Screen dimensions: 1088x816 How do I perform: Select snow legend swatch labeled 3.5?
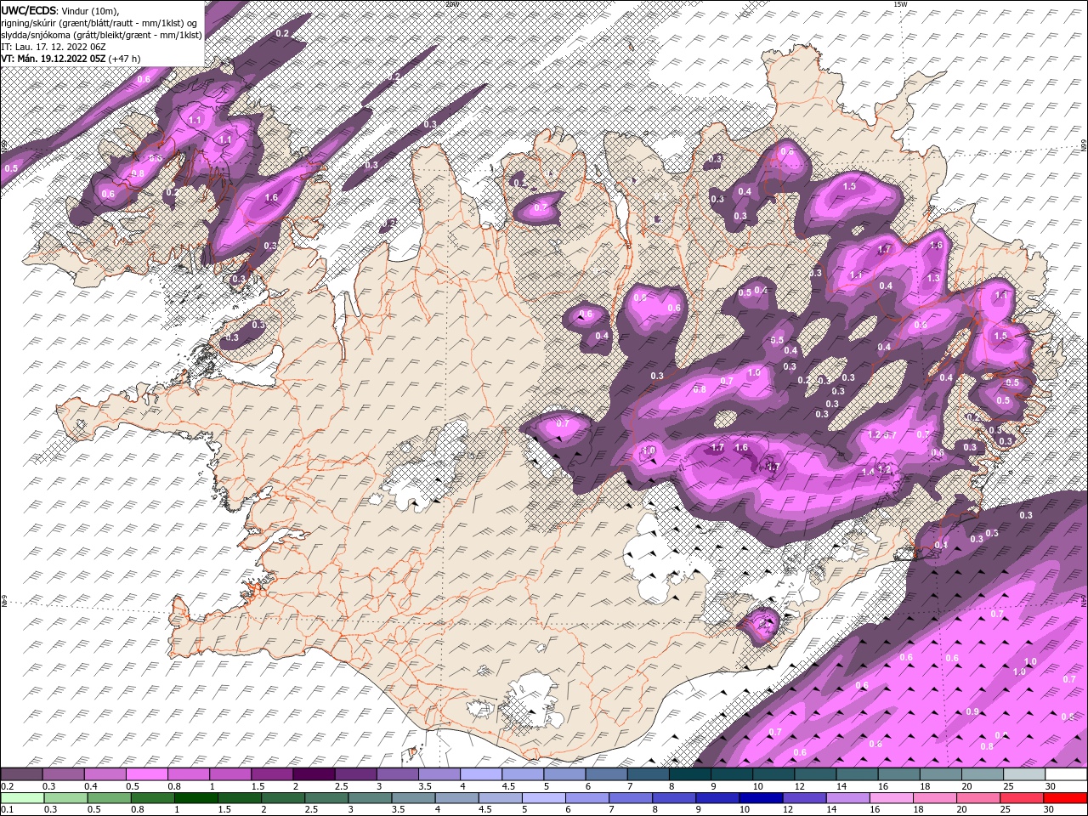point(439,774)
